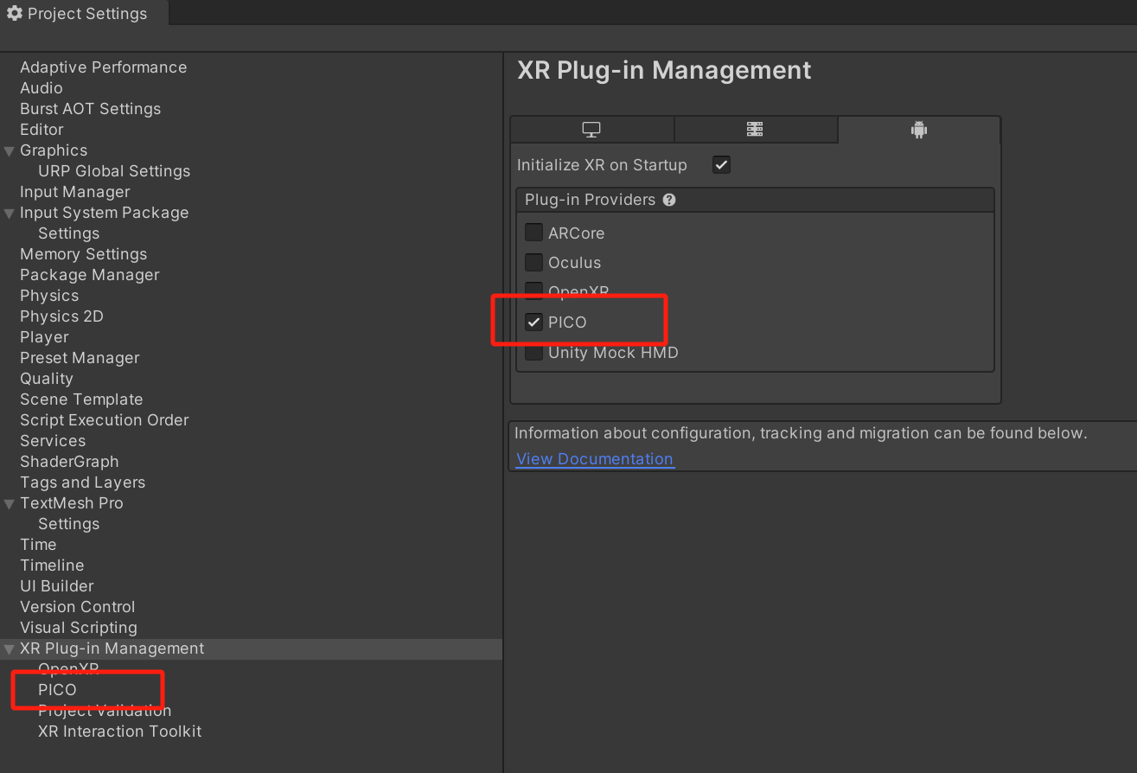
Task: Click the Plug-in Providers help icon
Action: [669, 200]
